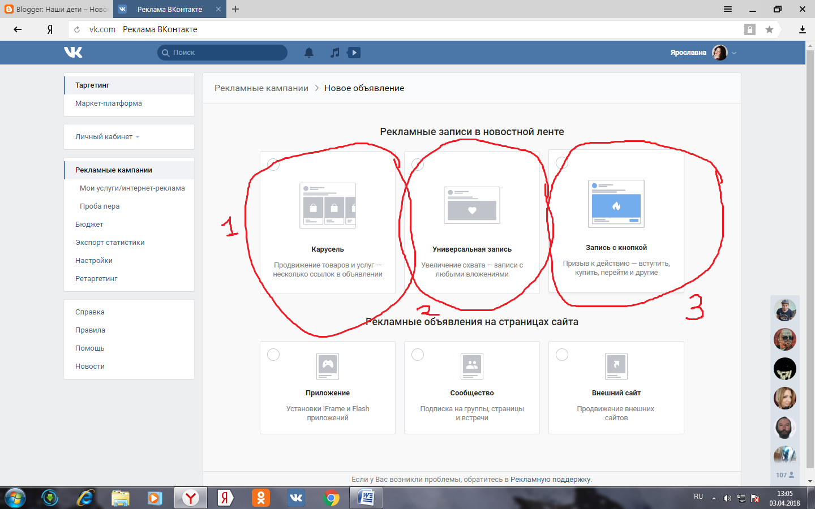Open a new browser tab with plus
The image size is (815, 509).
click(235, 9)
